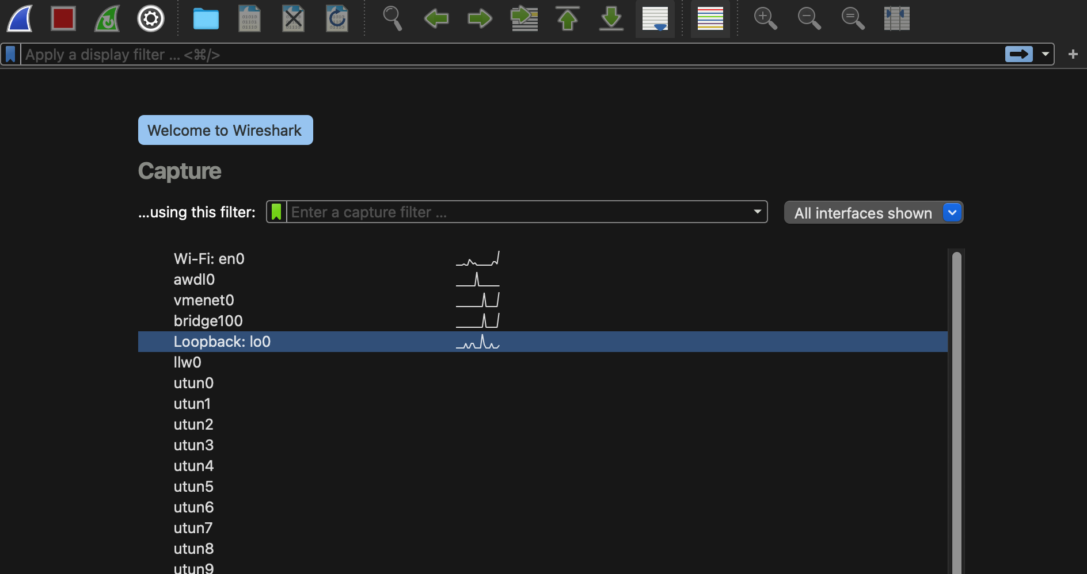This screenshot has width=1087, height=574.
Task: Expand the display filter history arrow
Action: [1045, 55]
